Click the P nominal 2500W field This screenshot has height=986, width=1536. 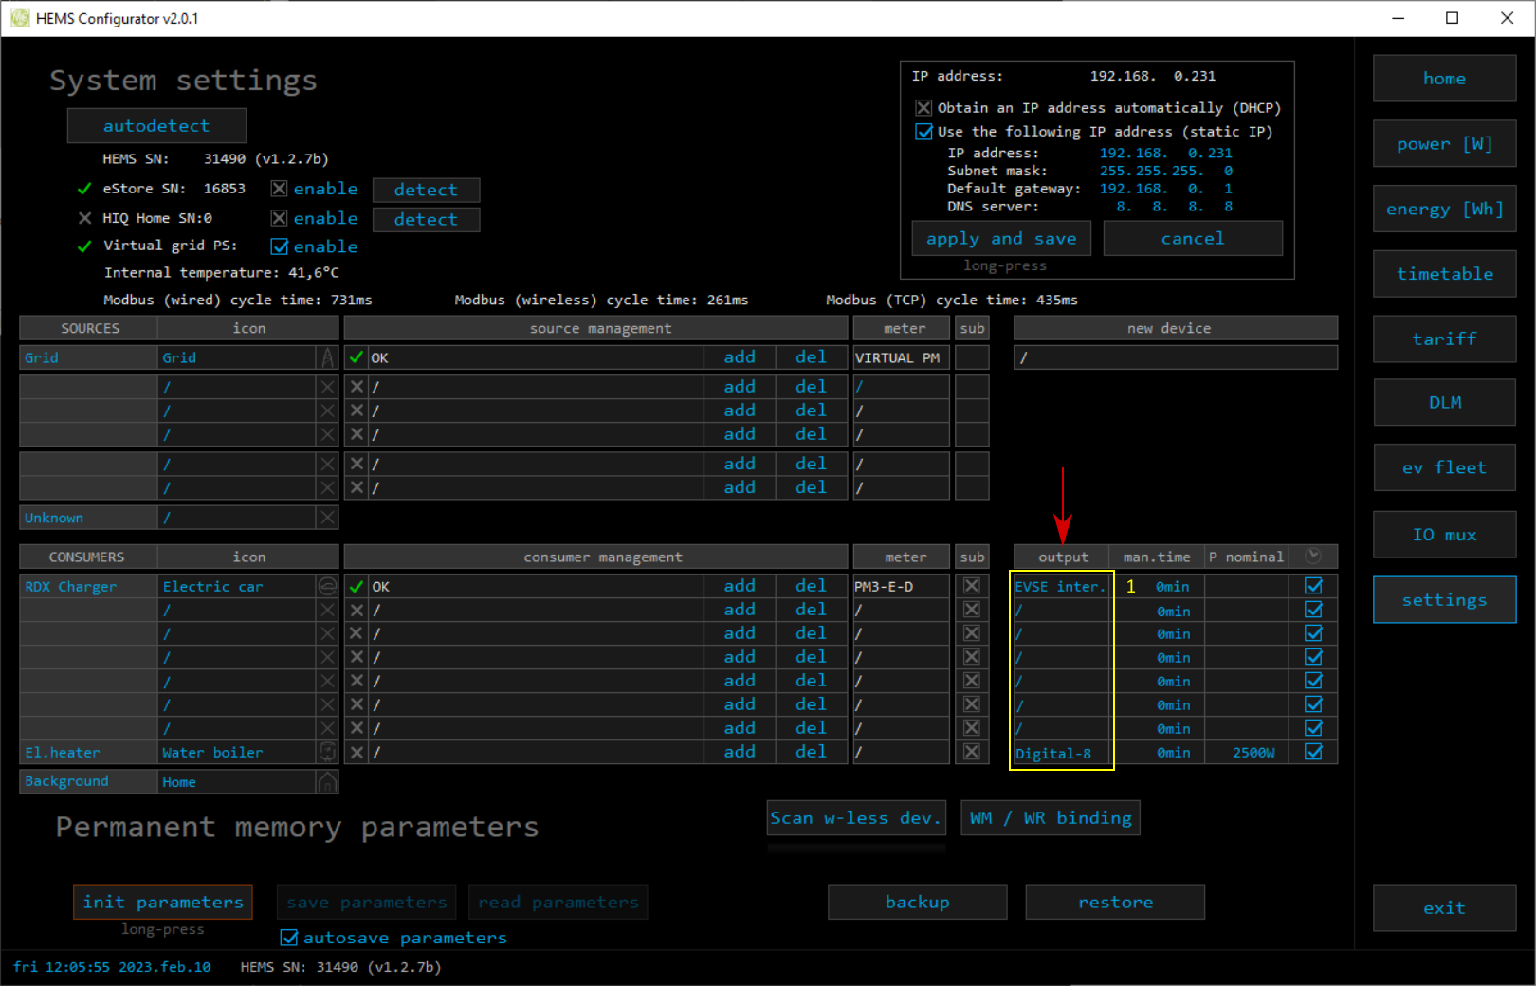point(1253,753)
